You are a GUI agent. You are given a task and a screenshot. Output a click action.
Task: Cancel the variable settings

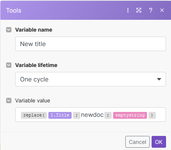137,142
